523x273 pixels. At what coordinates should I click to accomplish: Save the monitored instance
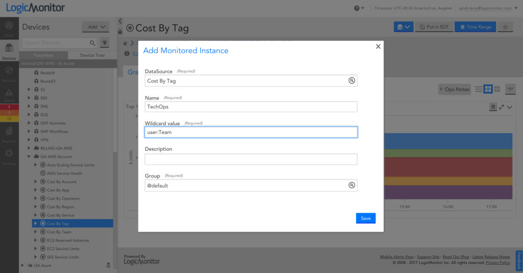(366, 218)
